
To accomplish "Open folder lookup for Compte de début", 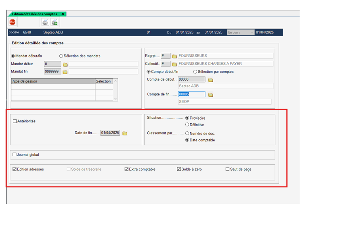I will click(x=210, y=80).
